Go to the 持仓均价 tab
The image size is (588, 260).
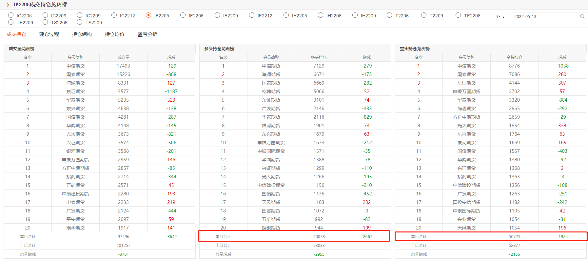pos(115,34)
